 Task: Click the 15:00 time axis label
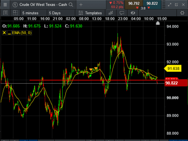(x=162, y=19)
